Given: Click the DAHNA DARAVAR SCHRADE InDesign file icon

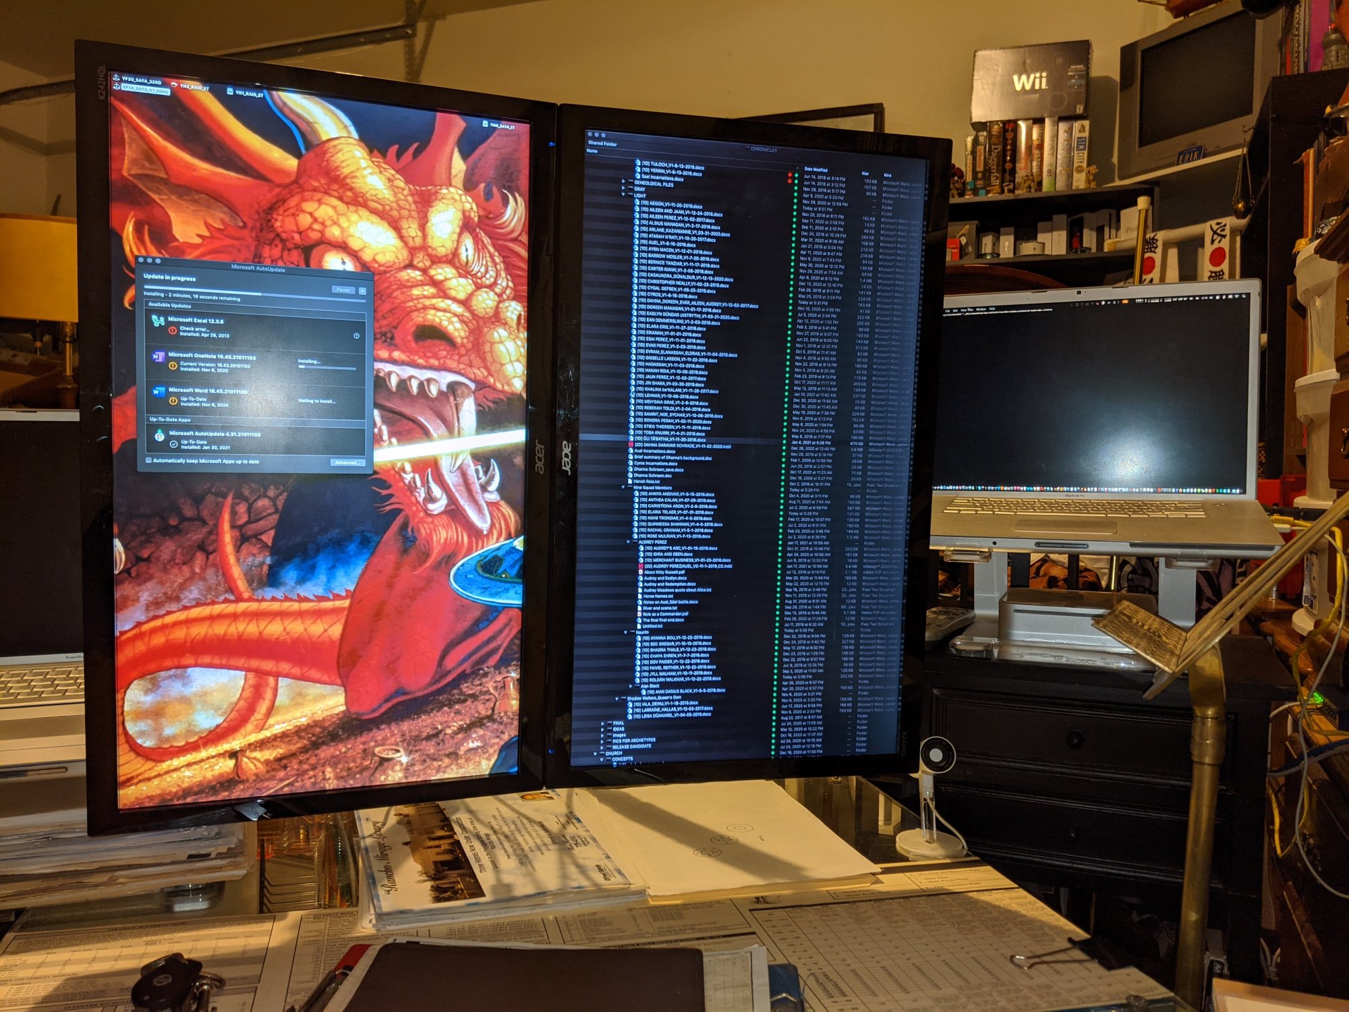Looking at the screenshot, I should [631, 445].
